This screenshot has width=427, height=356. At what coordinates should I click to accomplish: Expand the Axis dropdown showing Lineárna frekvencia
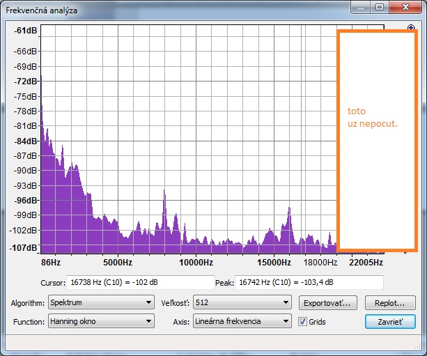pos(242,322)
